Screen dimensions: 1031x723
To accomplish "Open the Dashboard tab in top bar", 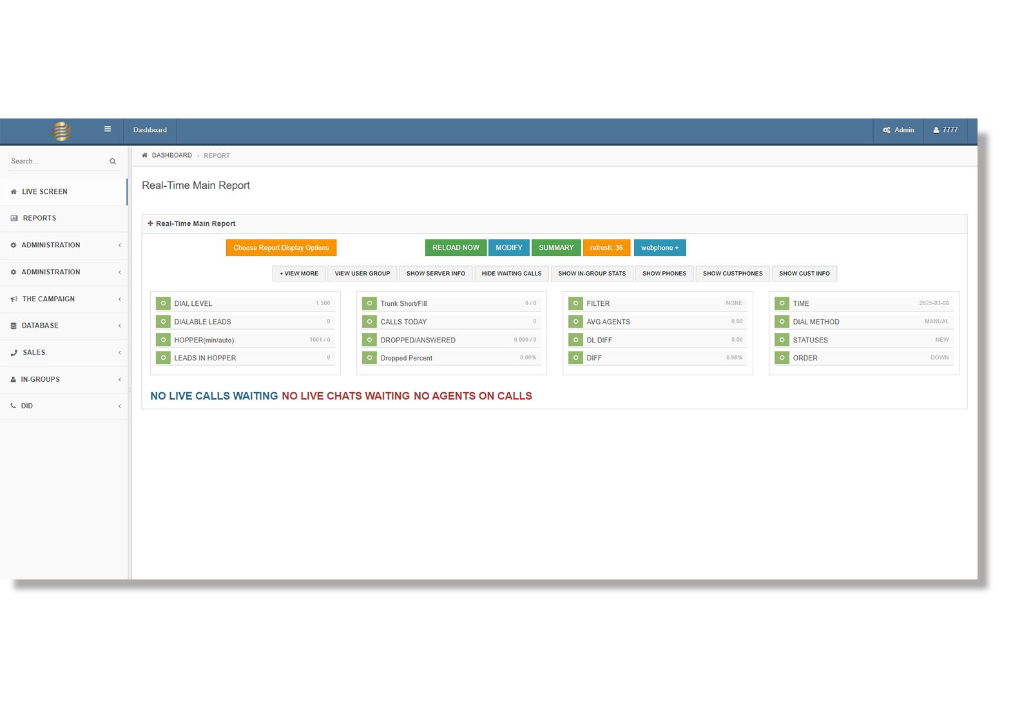I will click(x=149, y=130).
